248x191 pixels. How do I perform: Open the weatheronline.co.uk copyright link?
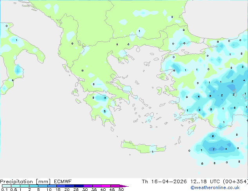(x=215, y=187)
